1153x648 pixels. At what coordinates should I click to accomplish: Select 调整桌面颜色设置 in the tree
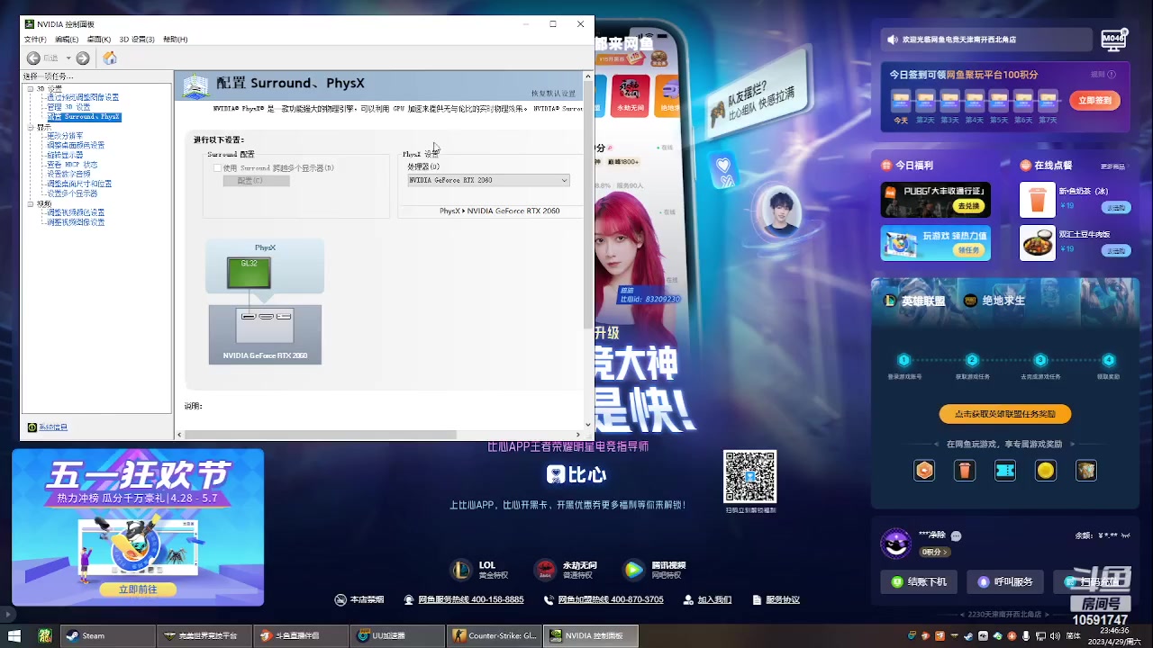tap(76, 145)
